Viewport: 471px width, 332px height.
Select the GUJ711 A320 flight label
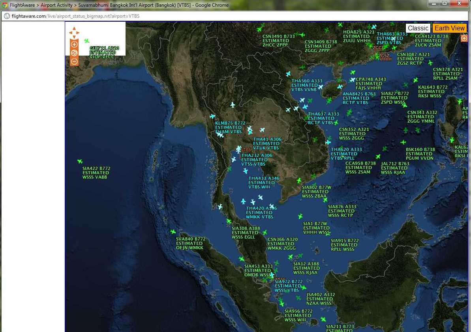pos(104,52)
